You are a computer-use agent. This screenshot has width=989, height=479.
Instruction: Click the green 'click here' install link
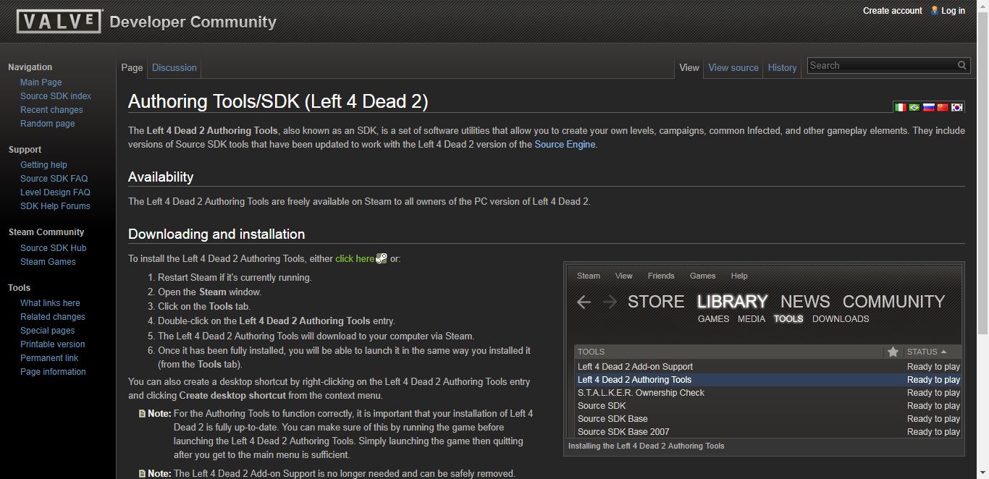(355, 258)
